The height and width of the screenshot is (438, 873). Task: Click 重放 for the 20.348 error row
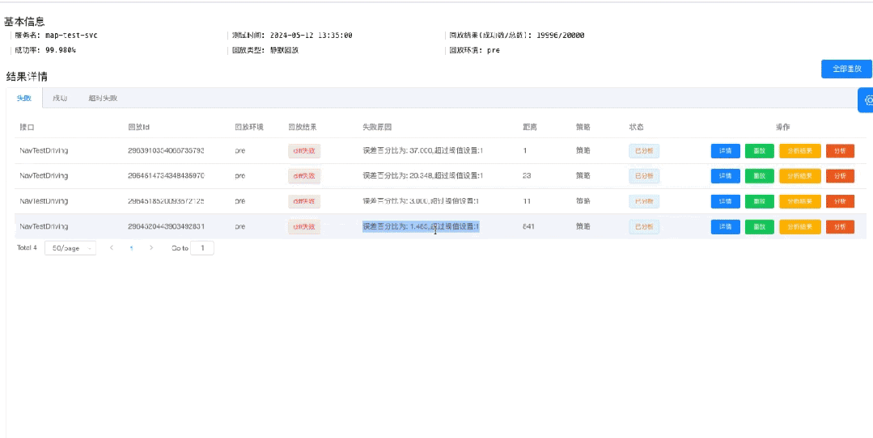(x=760, y=175)
